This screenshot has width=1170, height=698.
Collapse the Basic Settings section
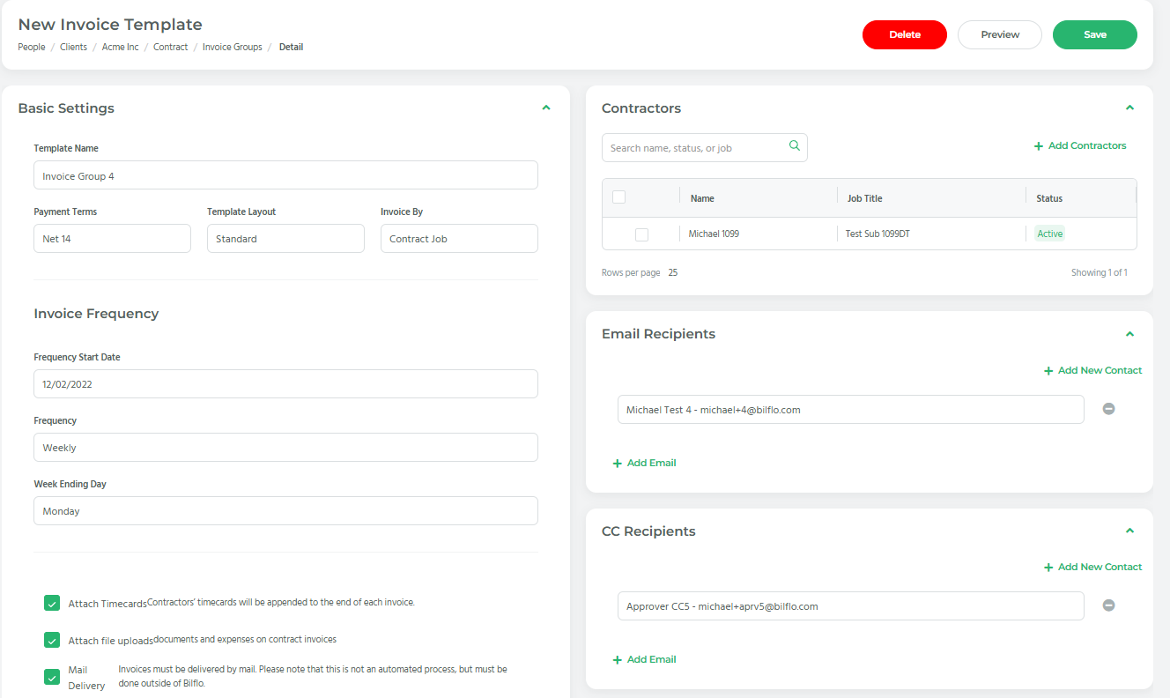[546, 108]
